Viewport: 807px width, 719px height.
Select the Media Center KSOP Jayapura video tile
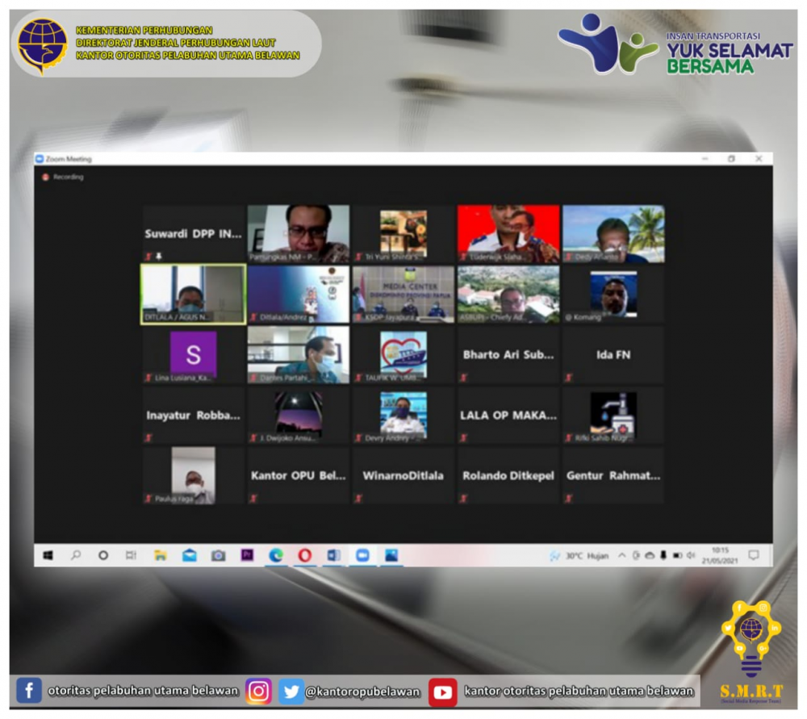(403, 294)
